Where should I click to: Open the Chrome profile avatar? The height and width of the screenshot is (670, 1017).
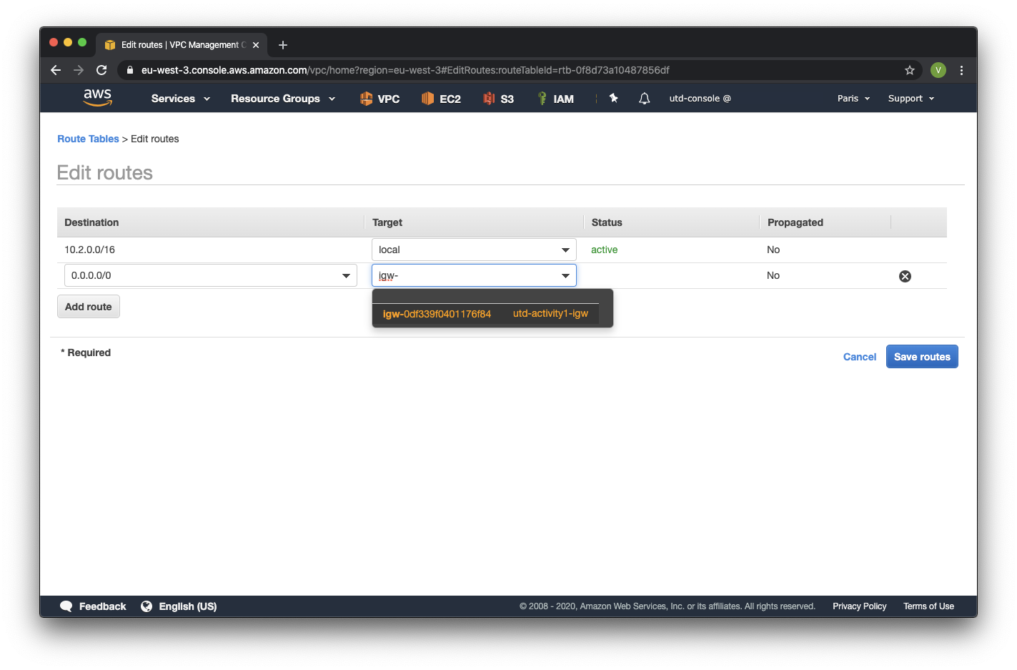coord(938,70)
